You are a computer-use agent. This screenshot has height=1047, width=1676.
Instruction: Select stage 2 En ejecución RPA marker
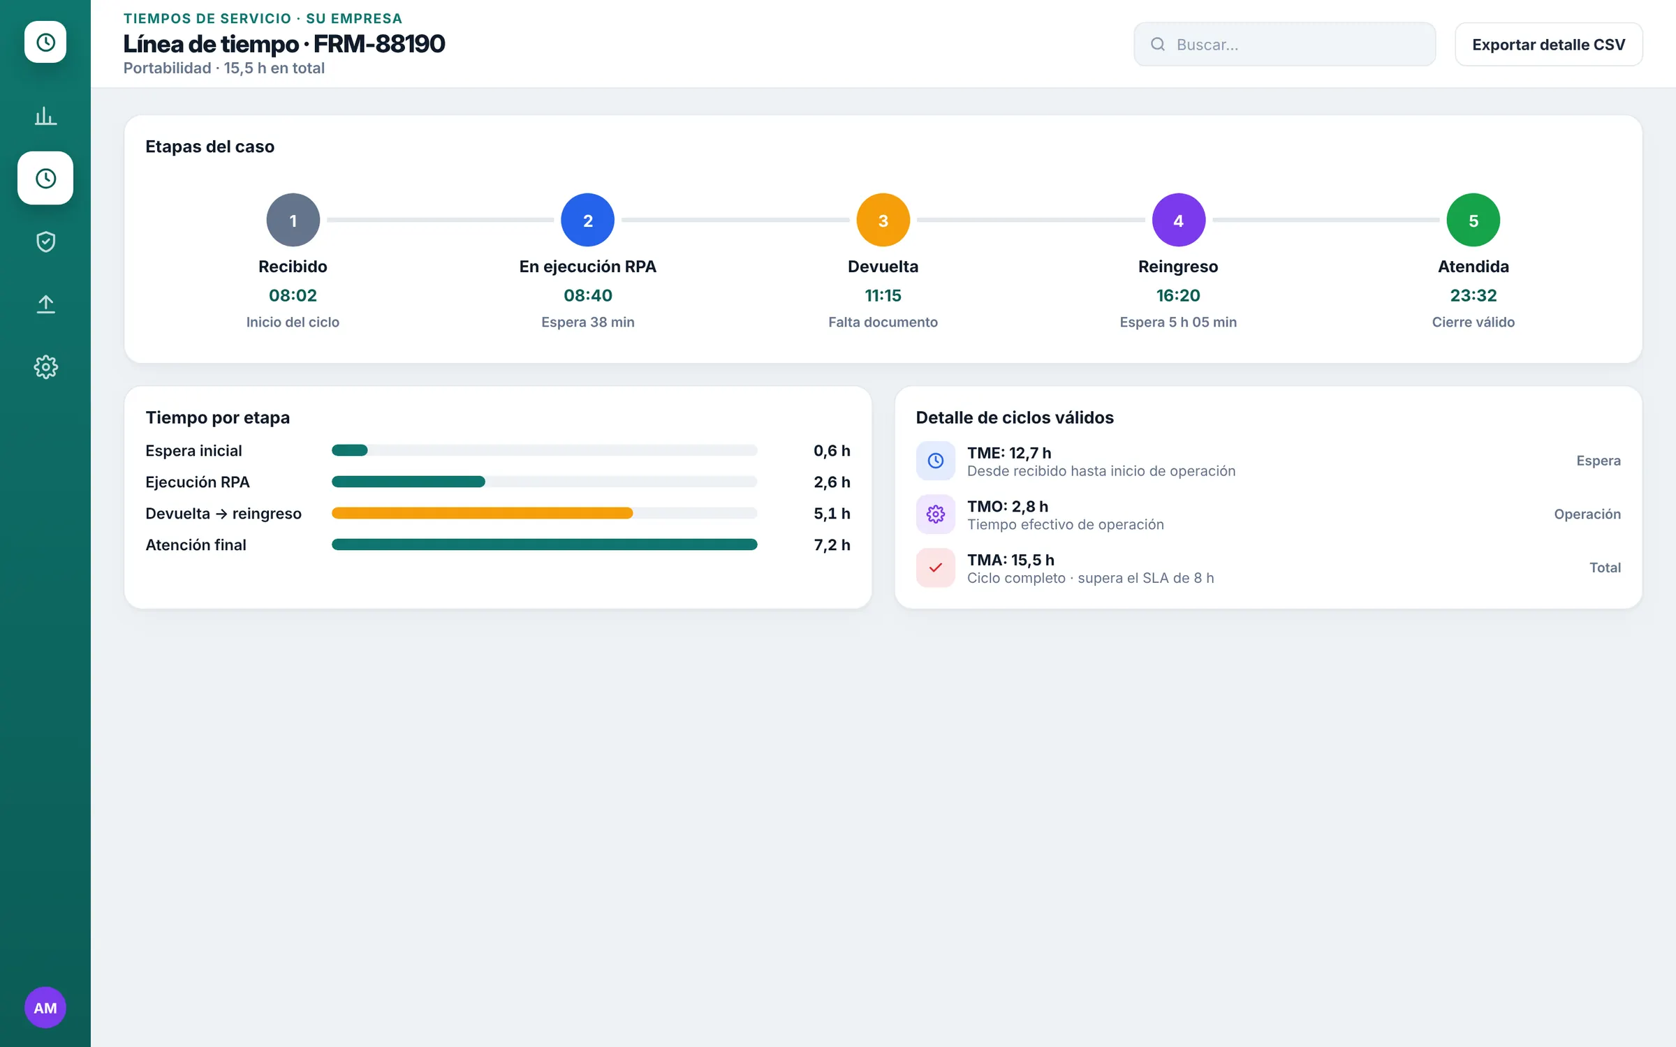pos(588,220)
